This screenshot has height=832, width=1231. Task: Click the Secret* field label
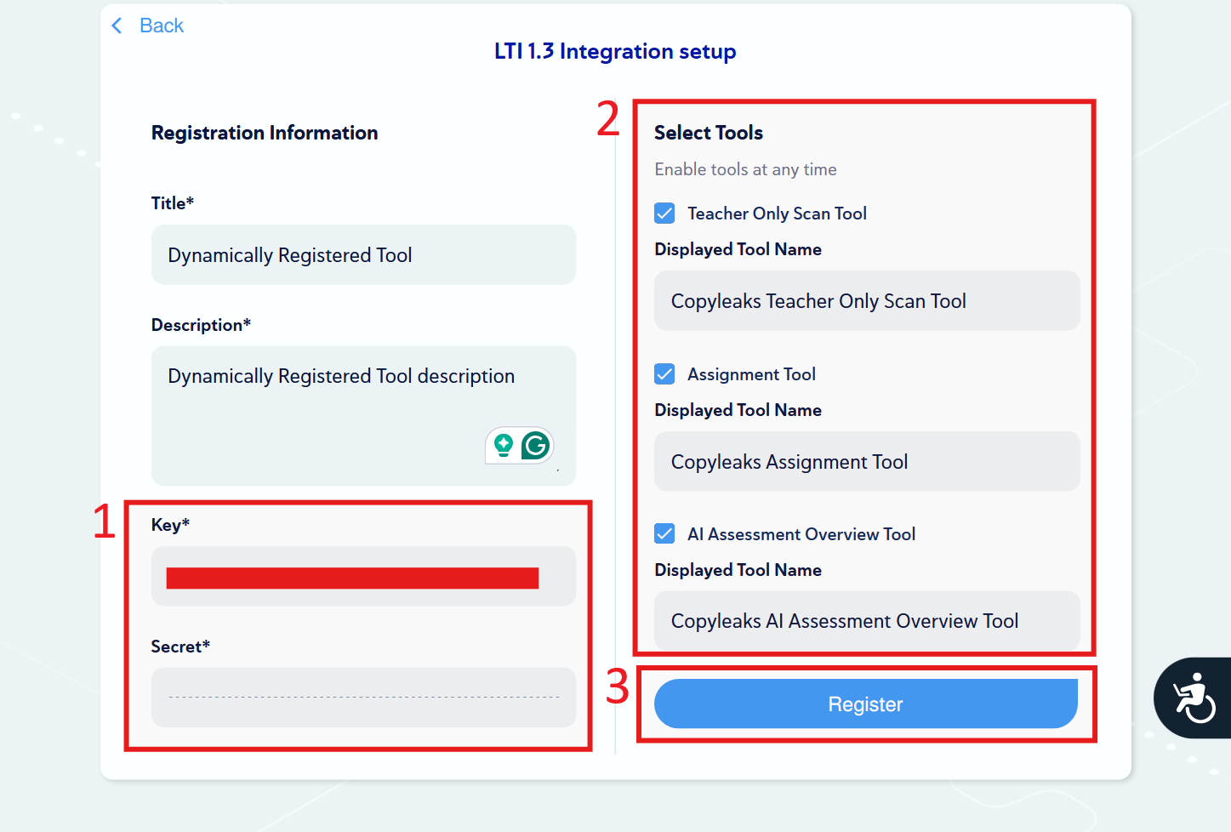click(x=180, y=647)
